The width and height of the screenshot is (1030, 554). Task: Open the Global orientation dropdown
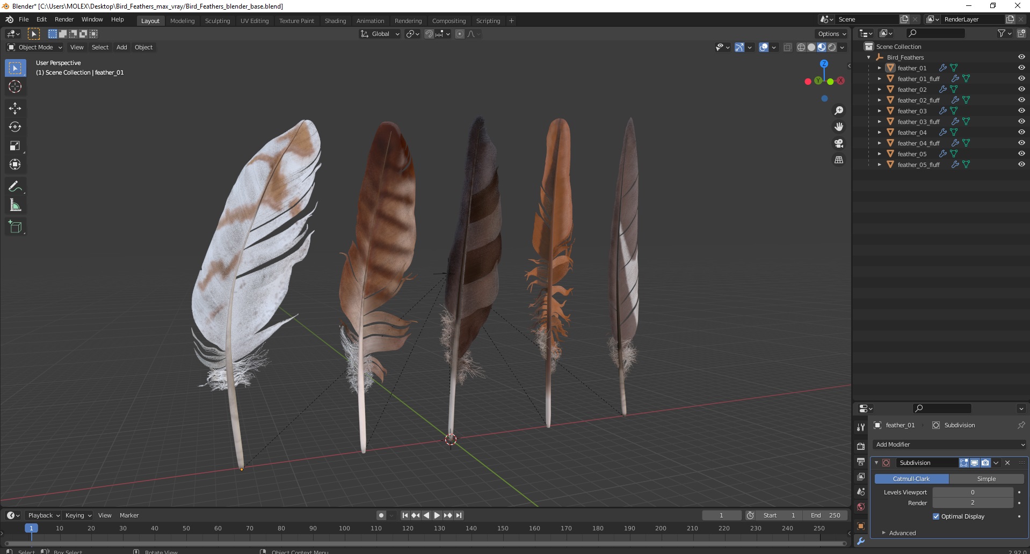380,34
